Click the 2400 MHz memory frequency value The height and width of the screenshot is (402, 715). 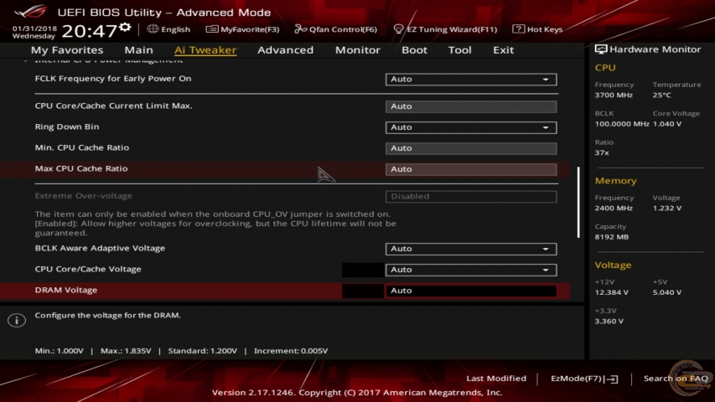(614, 209)
